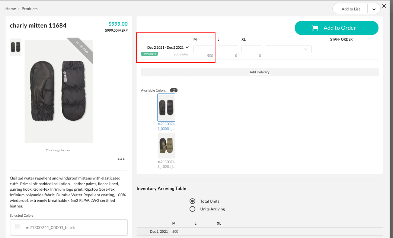
Task: Click the Add to Order button
Action: [336, 28]
